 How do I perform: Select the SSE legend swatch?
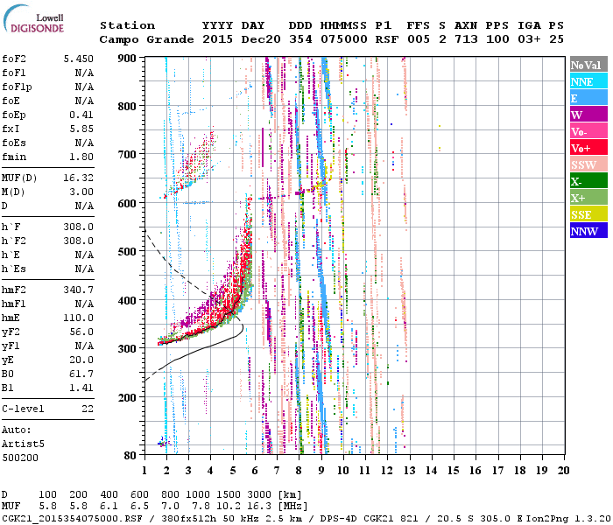click(588, 214)
